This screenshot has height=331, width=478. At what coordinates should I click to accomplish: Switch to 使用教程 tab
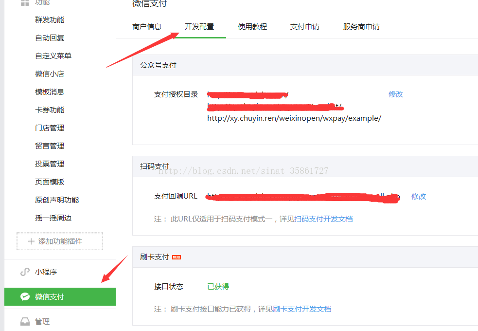coord(252,27)
